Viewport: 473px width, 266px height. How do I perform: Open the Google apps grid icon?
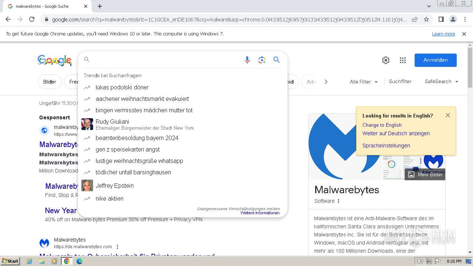[403, 60]
